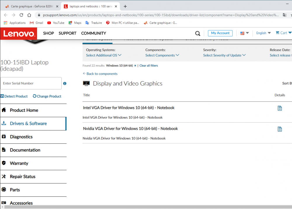Click the Product Home house icon
Image resolution: width=292 pixels, height=209 pixels.
pos(4,110)
